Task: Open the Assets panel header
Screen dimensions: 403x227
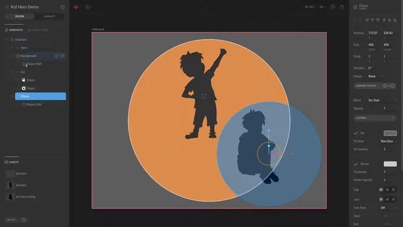Action: coord(12,163)
